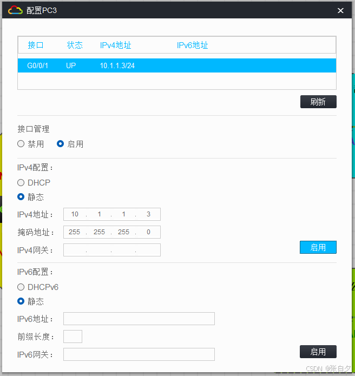Click the 刷新 button

coord(318,102)
